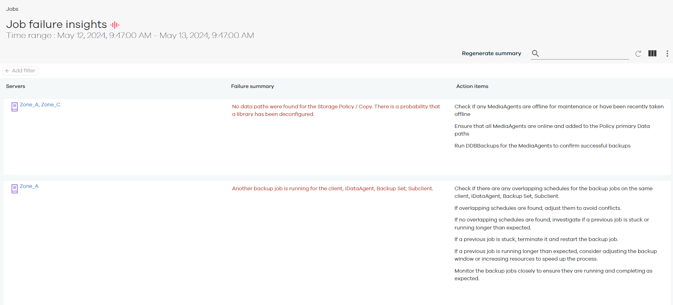Click the pink AI waveform icon beside title
Viewport: 673px width, 305px height.
click(115, 25)
